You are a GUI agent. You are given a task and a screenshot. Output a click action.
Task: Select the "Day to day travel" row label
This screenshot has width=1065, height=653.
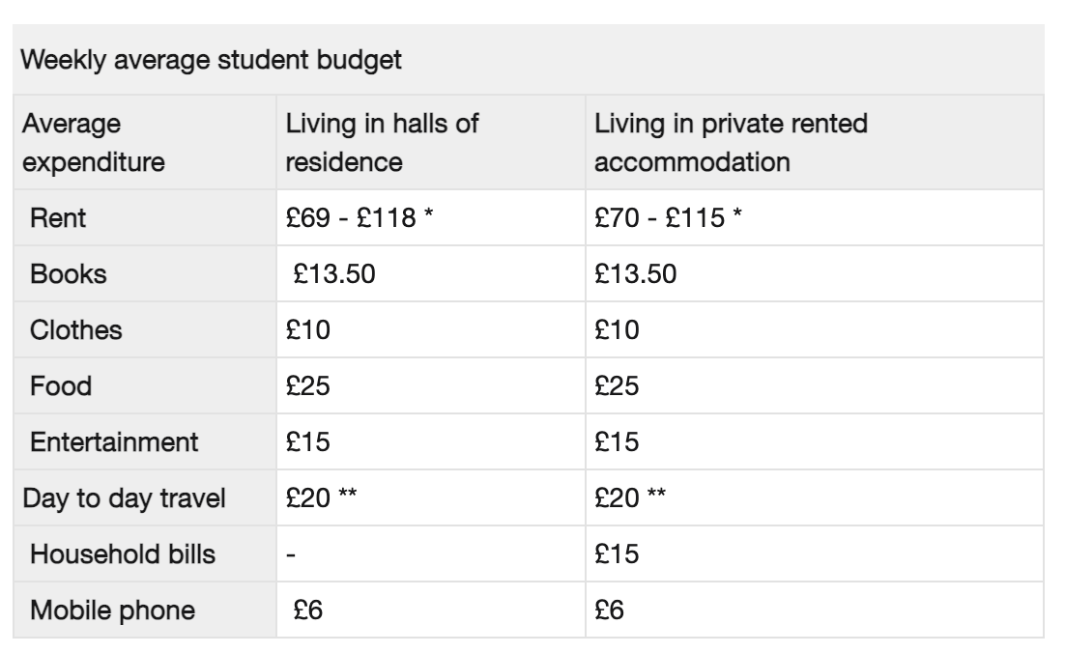110,498
